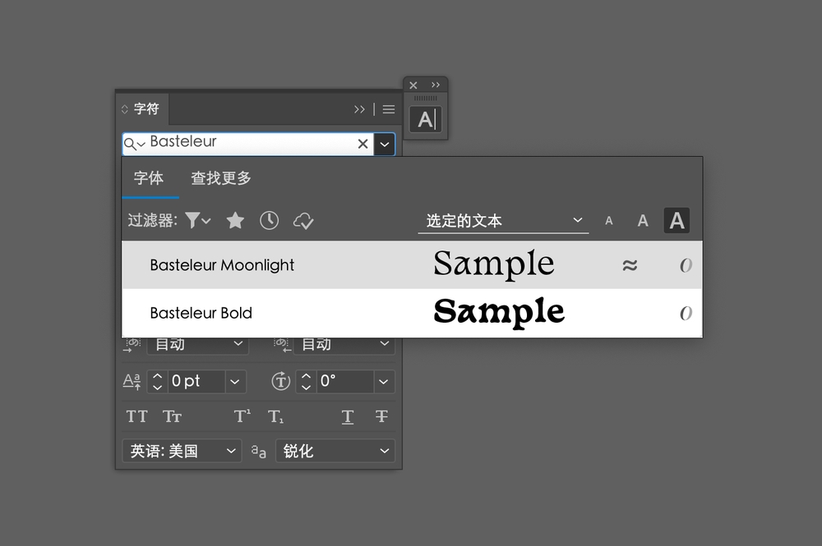Open the 英语: 美国 language dropdown
This screenshot has height=546, width=822.
(x=182, y=451)
